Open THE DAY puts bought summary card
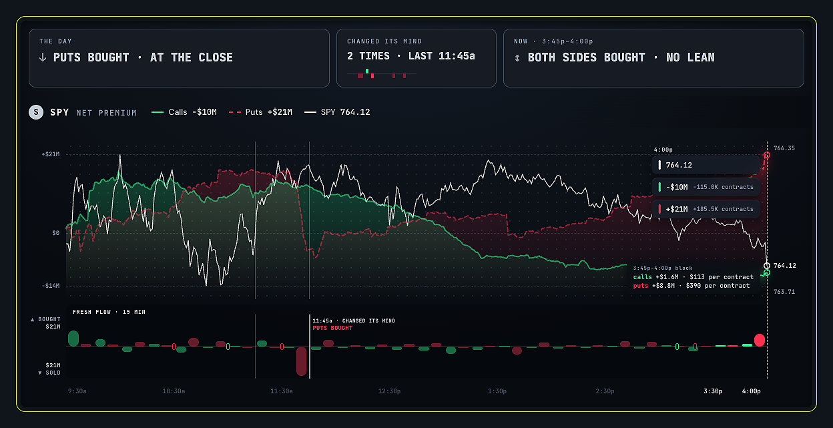This screenshot has width=833, height=428. tap(179, 58)
